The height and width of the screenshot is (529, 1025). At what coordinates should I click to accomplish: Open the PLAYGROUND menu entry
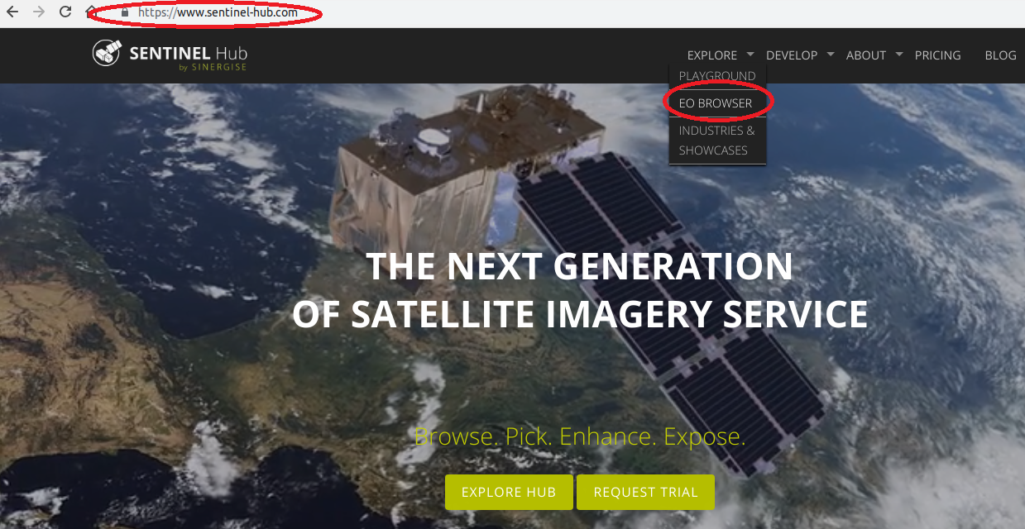click(x=717, y=76)
